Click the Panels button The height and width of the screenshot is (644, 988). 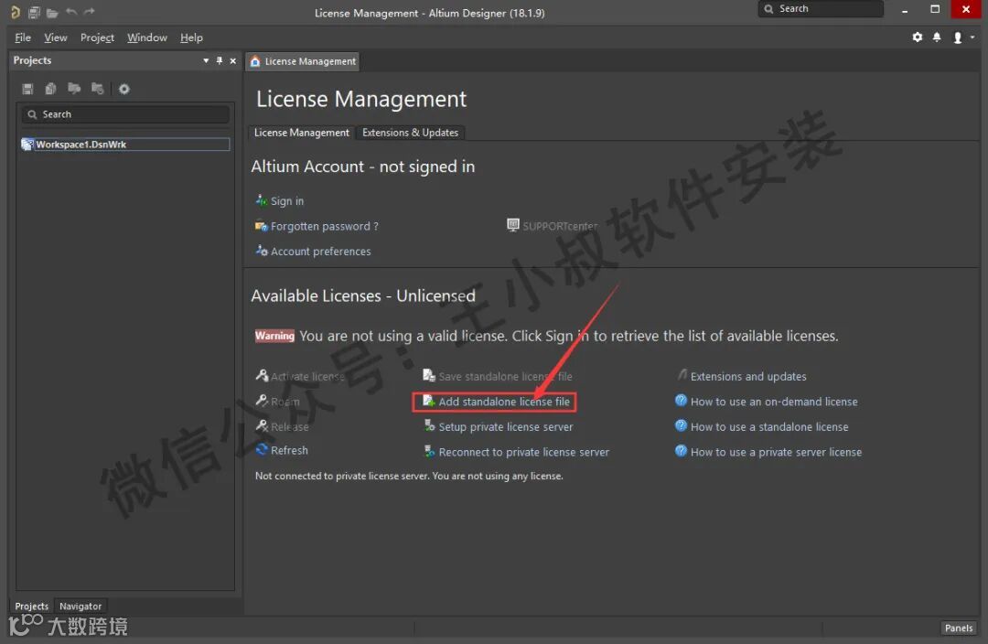pos(959,628)
